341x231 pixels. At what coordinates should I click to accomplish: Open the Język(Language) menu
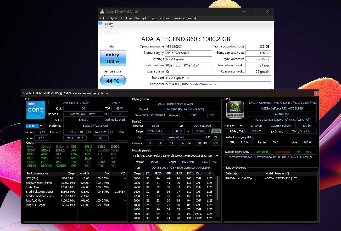[x=185, y=18]
